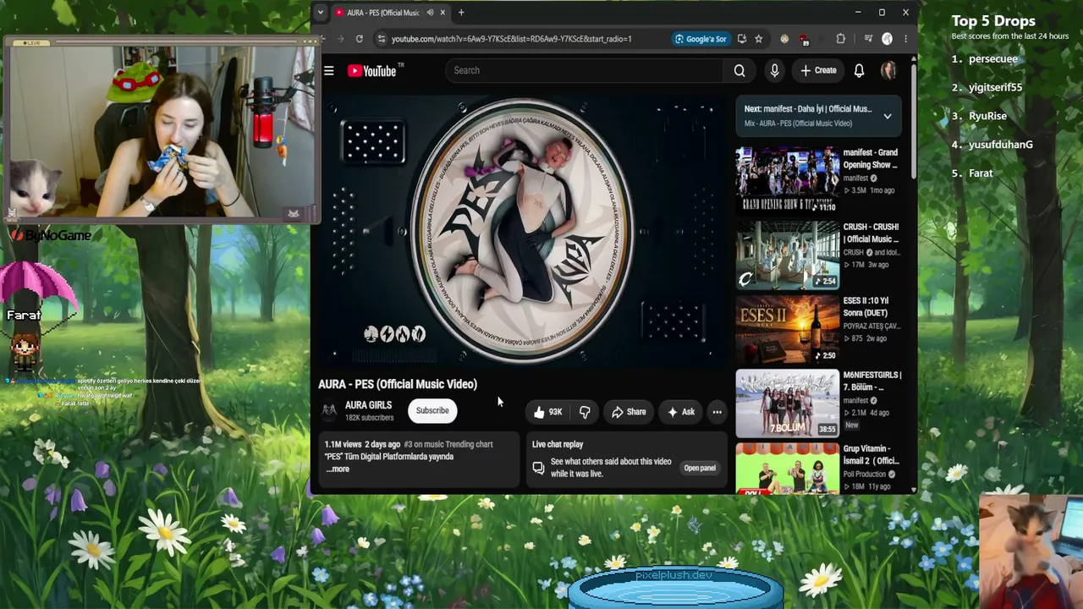Reload the page in Chrome

[360, 39]
